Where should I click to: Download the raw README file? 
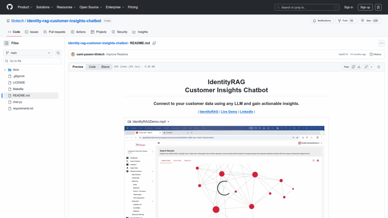pyautogui.click(x=359, y=67)
